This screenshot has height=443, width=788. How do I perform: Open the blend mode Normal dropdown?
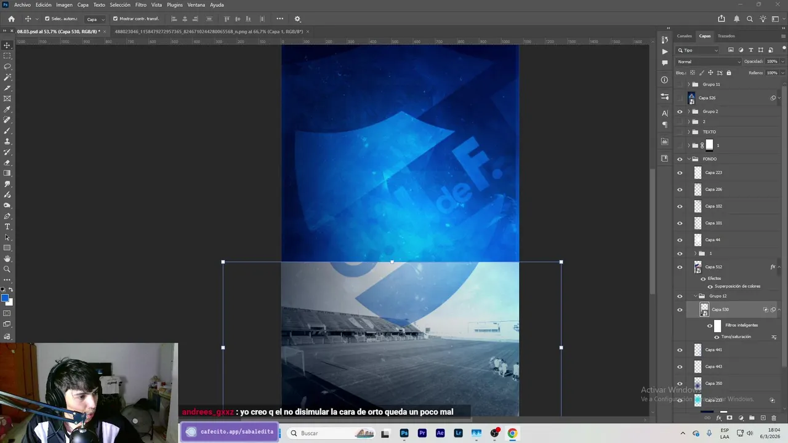tap(709, 62)
